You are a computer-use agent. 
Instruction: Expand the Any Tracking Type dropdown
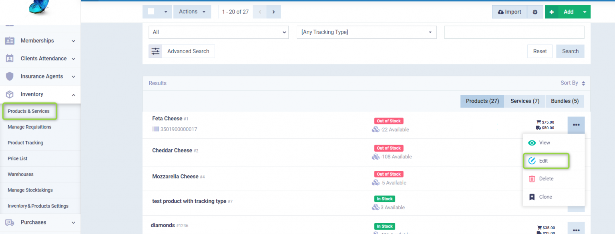[x=366, y=32]
